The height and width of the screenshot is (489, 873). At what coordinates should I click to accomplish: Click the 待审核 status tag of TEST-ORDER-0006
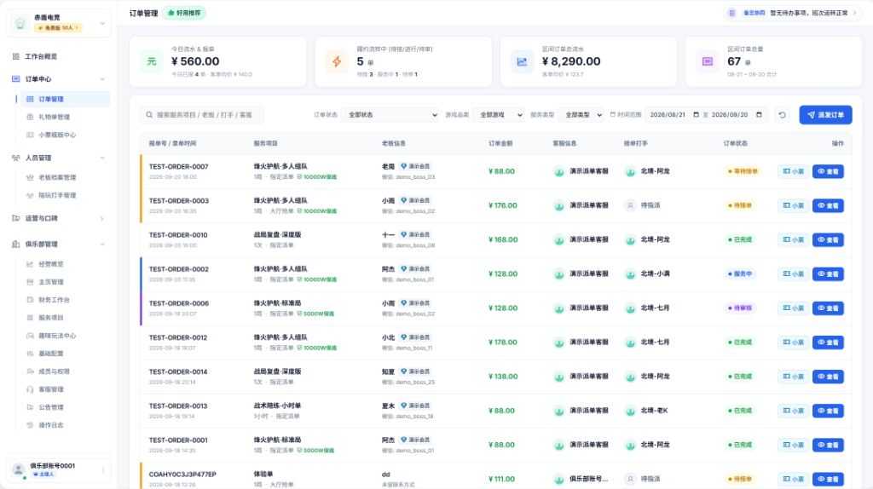pos(740,308)
